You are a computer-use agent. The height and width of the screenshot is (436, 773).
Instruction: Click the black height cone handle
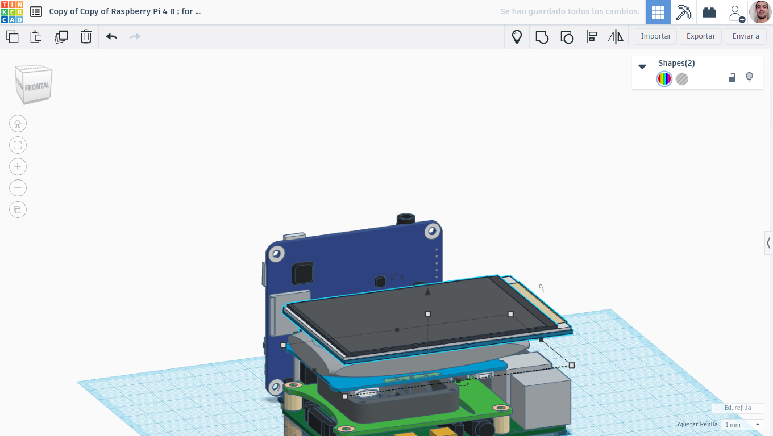(x=427, y=291)
